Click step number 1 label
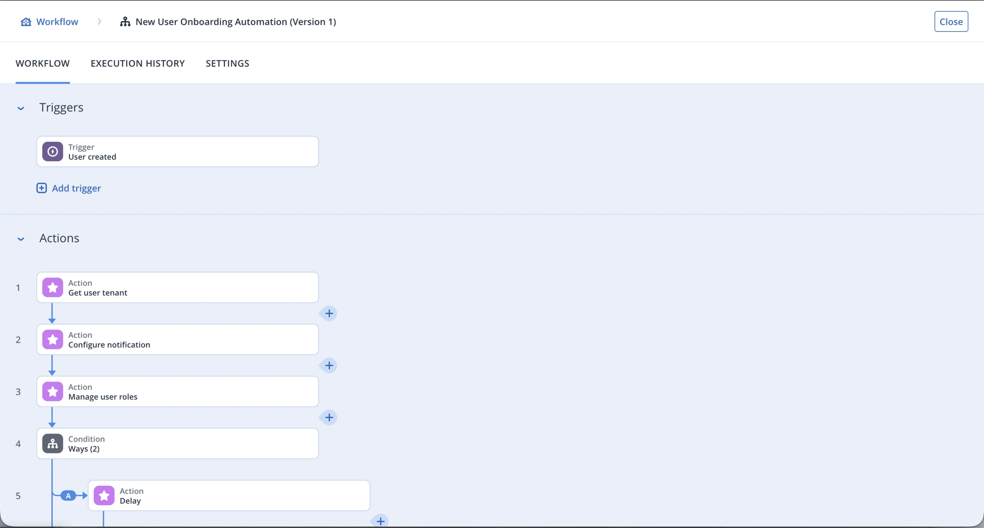This screenshot has width=984, height=528. (x=18, y=288)
